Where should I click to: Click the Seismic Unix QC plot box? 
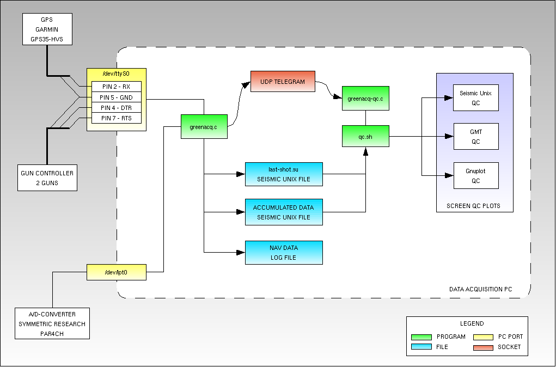(x=476, y=97)
